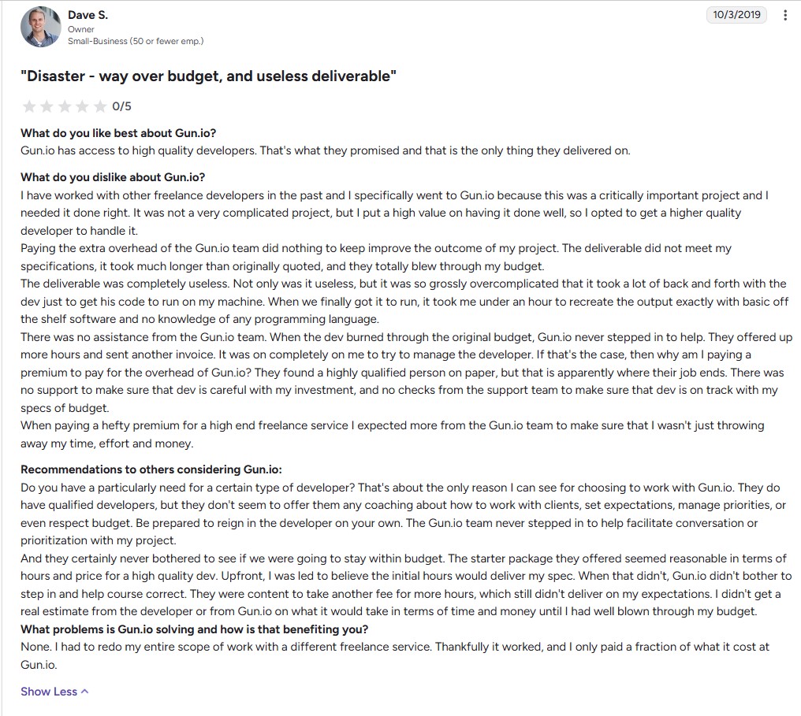Click the 0/5 rating score
The image size is (801, 716).
click(x=121, y=106)
